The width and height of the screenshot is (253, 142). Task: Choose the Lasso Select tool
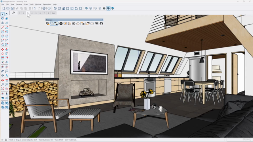point(7,14)
